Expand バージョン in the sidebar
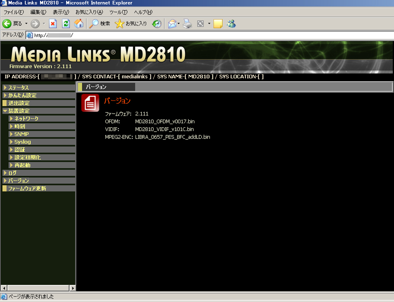The width and height of the screenshot is (394, 302). pyautogui.click(x=39, y=181)
